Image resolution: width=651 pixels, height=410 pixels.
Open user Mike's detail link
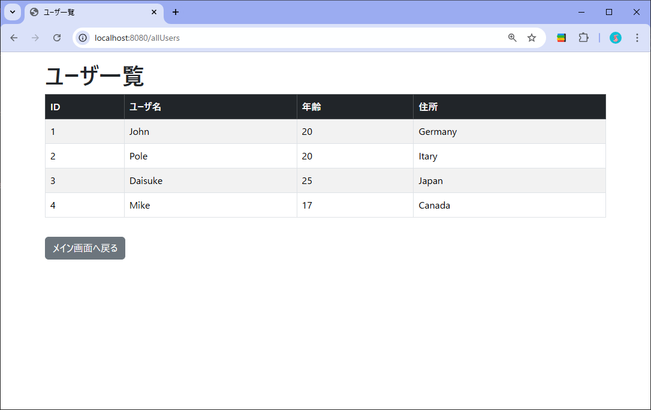tap(139, 205)
